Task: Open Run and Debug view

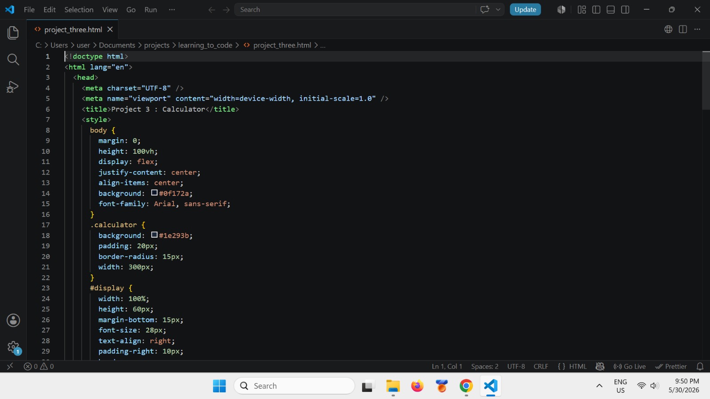Action: click(13, 87)
